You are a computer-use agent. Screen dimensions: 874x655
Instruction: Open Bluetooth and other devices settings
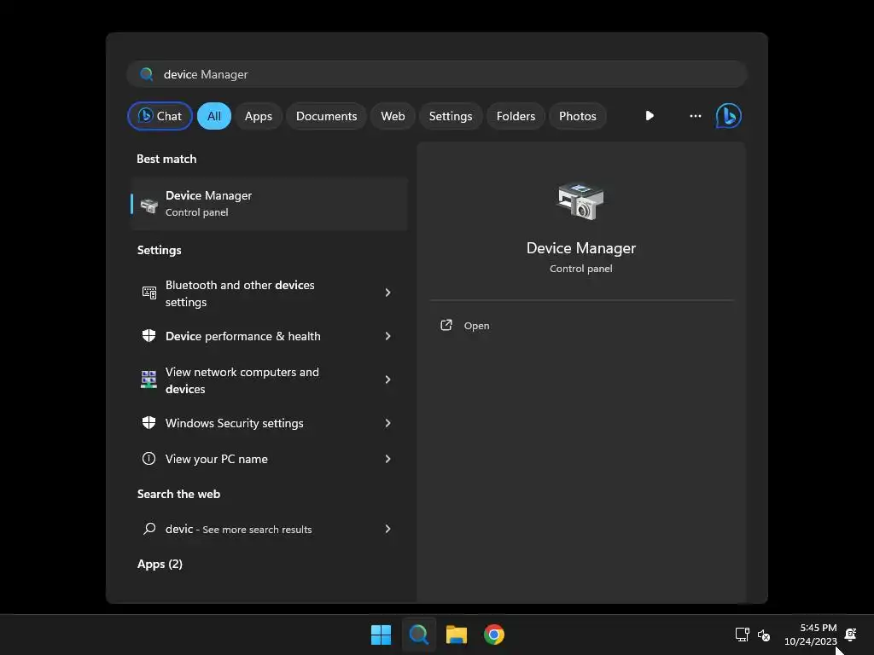coord(269,293)
